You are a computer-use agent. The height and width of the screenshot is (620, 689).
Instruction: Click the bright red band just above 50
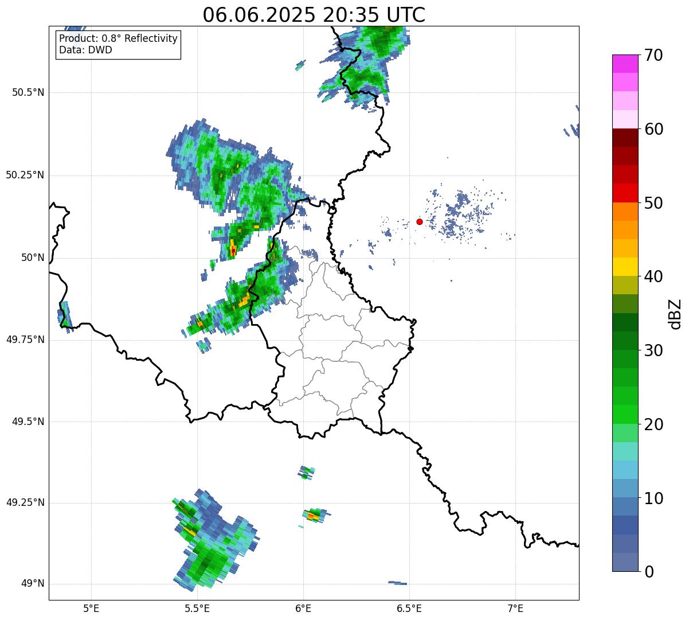click(x=625, y=193)
